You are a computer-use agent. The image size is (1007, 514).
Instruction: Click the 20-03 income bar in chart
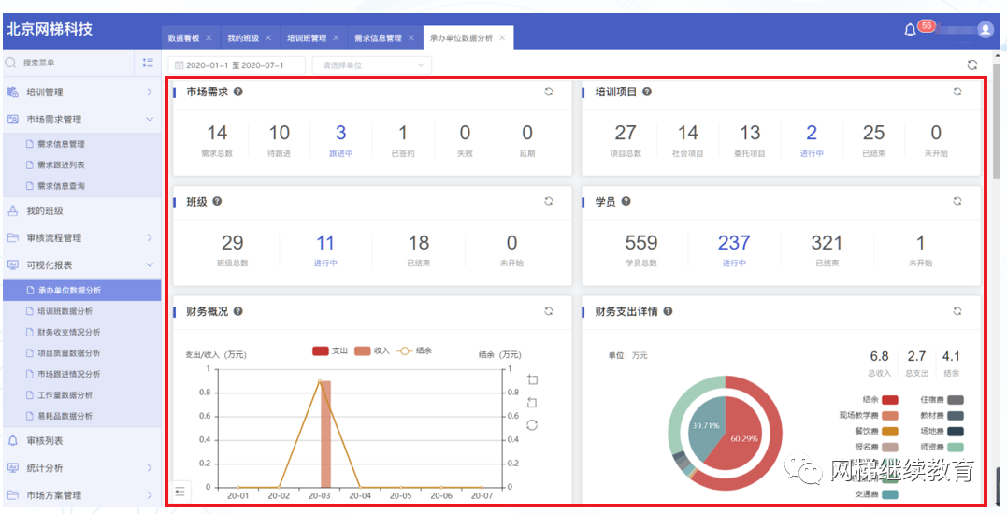point(325,434)
